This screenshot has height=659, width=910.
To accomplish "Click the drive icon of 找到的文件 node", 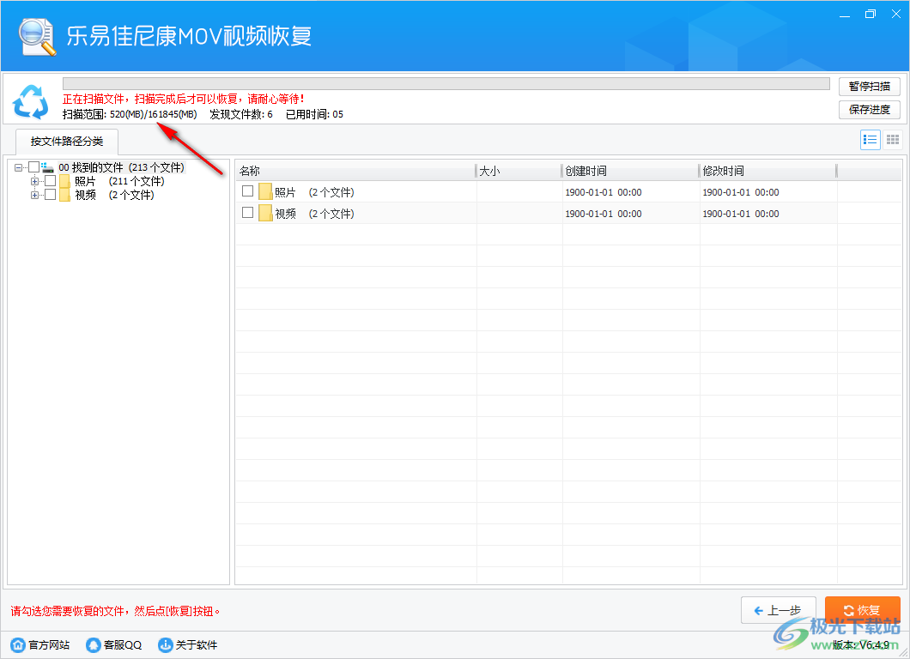I will (x=47, y=167).
